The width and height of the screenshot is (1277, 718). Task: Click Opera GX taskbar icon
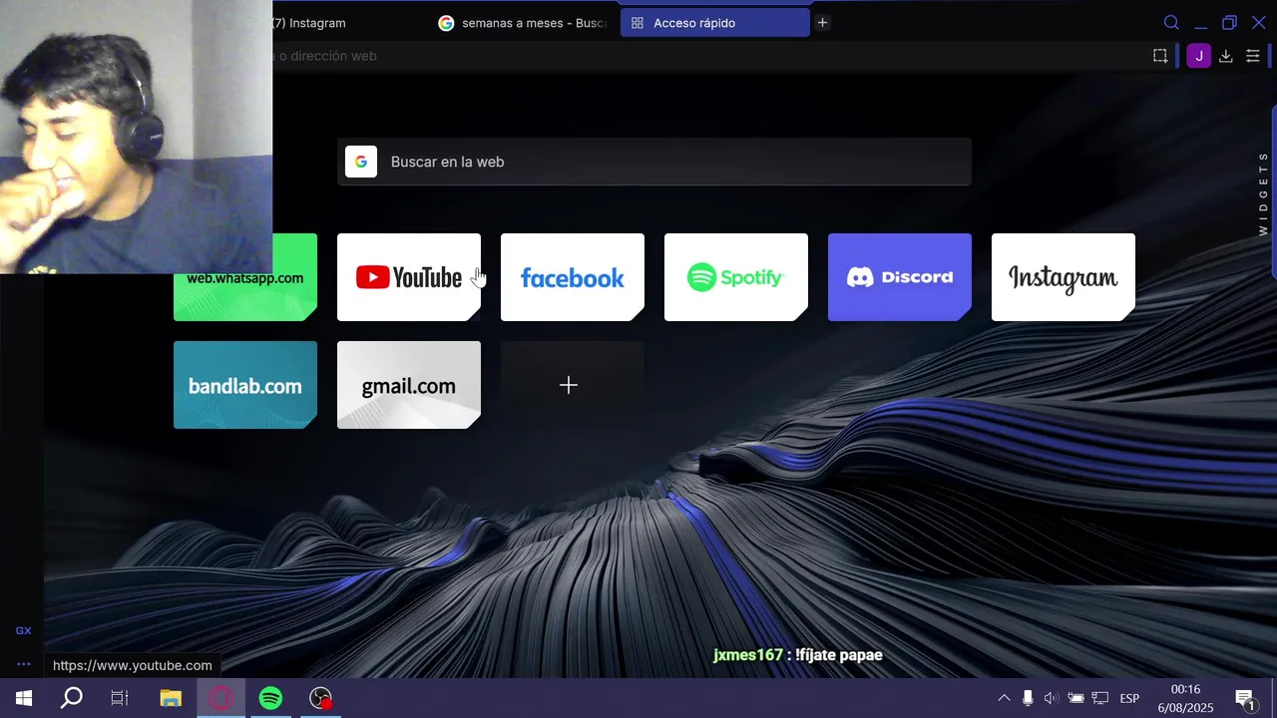coord(220,698)
